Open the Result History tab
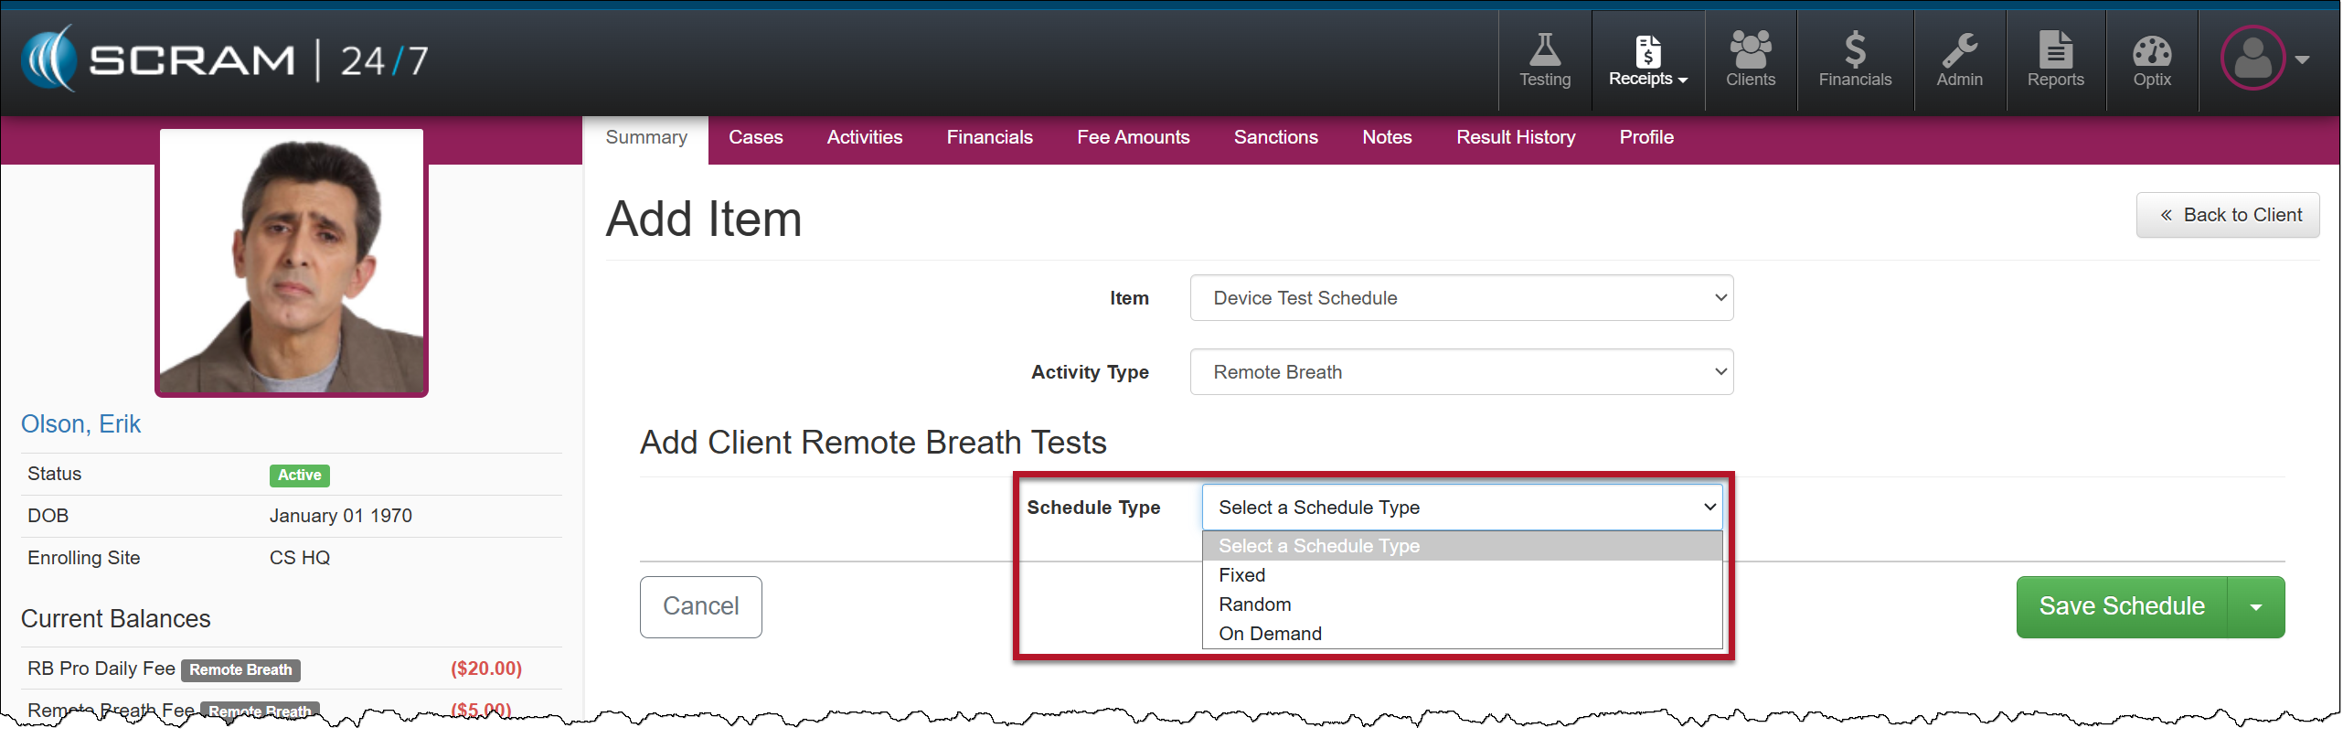 (1515, 137)
